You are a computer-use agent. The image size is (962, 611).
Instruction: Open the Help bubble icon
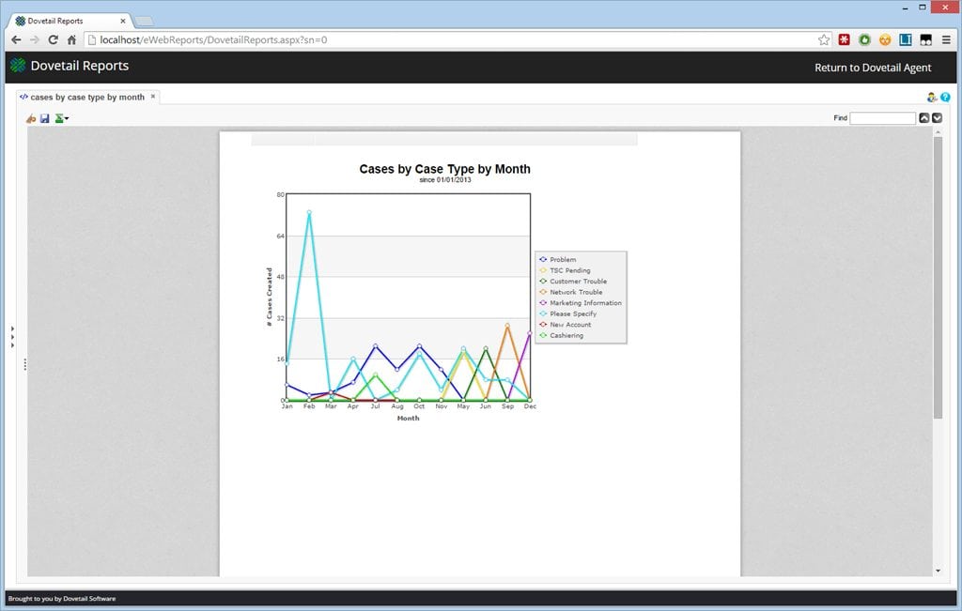pyautogui.click(x=946, y=97)
